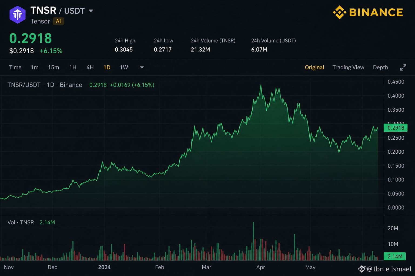The height and width of the screenshot is (276, 415).
Task: Click the 0.2000 price axis label
Action: [396, 152]
